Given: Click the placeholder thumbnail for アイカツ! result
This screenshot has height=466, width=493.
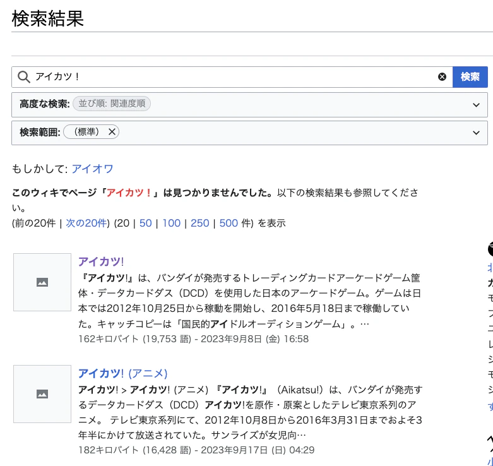Looking at the screenshot, I should [x=42, y=282].
